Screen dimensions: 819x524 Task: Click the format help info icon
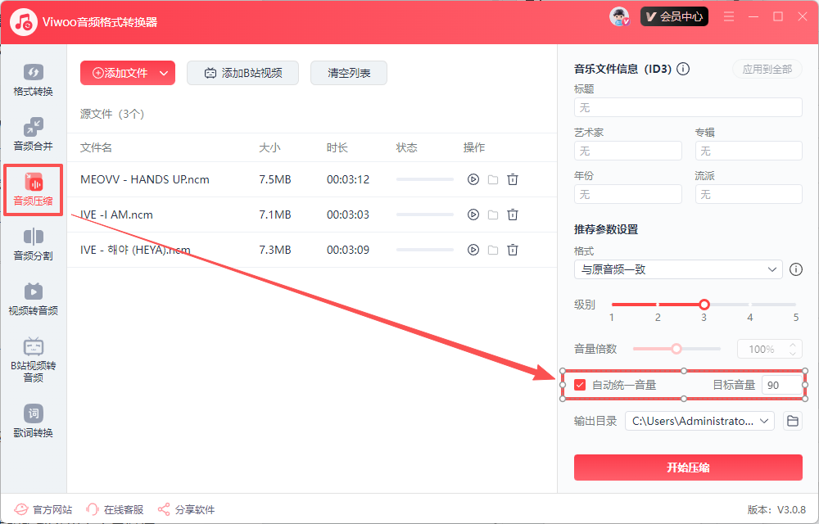[x=795, y=269]
